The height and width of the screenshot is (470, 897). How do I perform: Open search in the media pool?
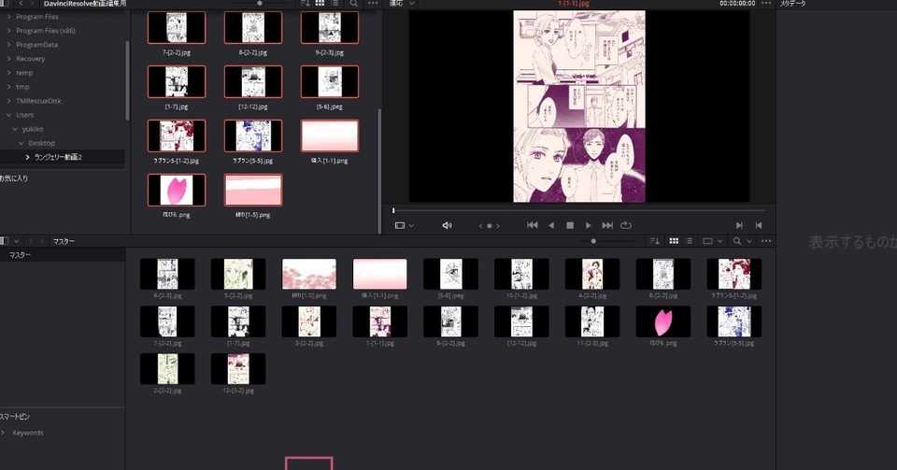pyautogui.click(x=737, y=241)
